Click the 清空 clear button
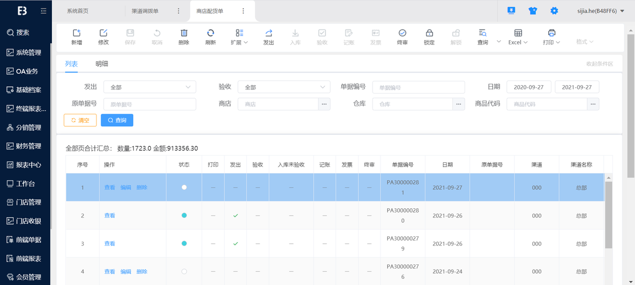Screen dimensions: 635x285 click(80, 120)
